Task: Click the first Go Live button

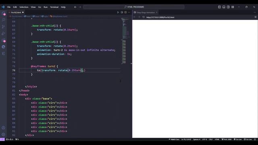Action: click(237, 139)
